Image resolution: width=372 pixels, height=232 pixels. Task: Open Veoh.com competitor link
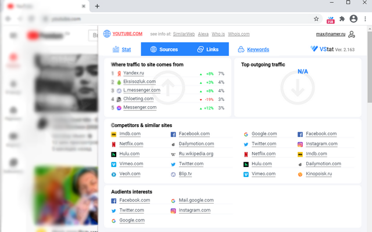pos(130,173)
